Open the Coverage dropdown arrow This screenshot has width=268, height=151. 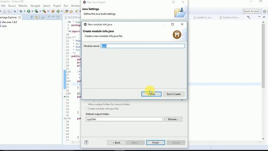40,11
